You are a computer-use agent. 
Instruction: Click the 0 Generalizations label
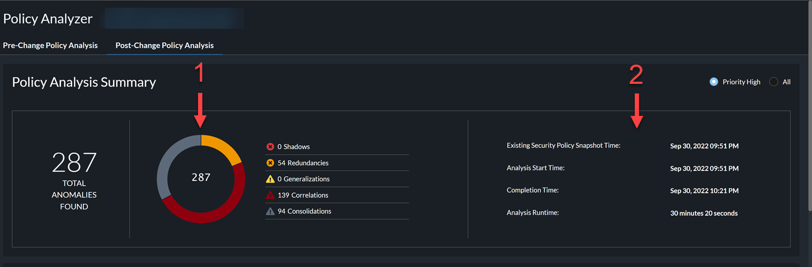(303, 179)
